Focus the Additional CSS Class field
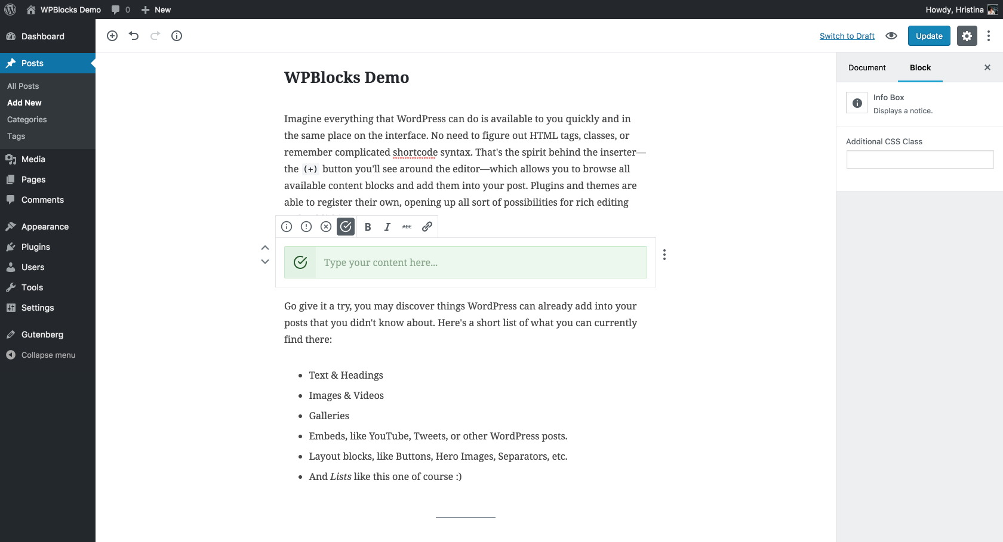The height and width of the screenshot is (542, 1003). [x=920, y=160]
